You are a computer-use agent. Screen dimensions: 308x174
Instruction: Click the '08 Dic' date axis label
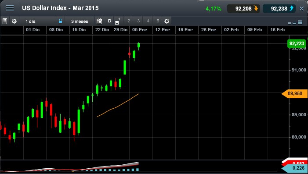tap(56, 30)
